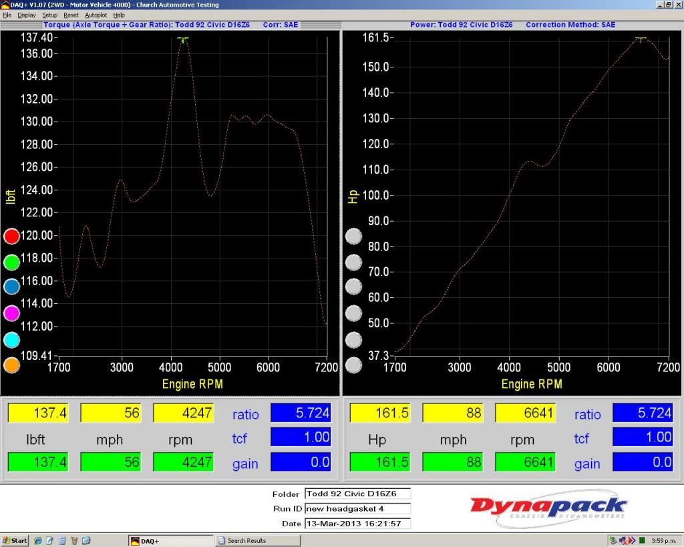Click the cyan run indicator circle
This screenshot has height=547, width=684.
click(x=11, y=340)
